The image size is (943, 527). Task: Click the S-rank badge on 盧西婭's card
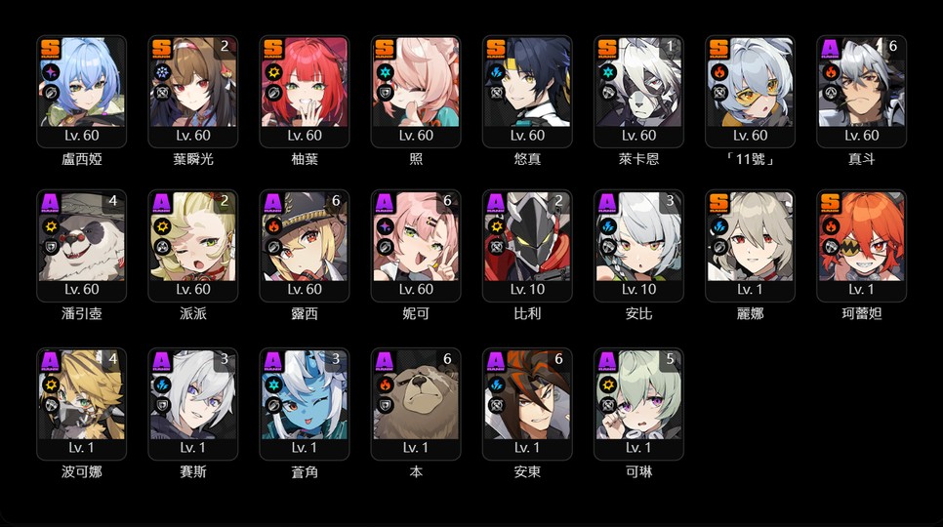point(51,49)
